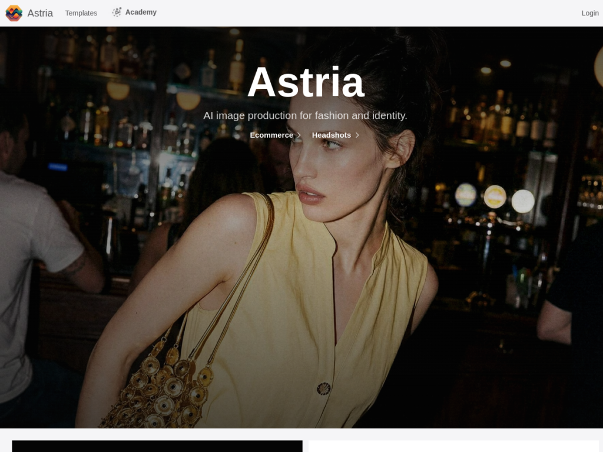
Task: Follow the Headshots link
Action: click(x=331, y=135)
